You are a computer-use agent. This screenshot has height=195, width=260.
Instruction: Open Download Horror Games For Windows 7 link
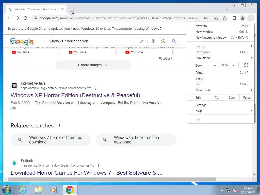87,173
